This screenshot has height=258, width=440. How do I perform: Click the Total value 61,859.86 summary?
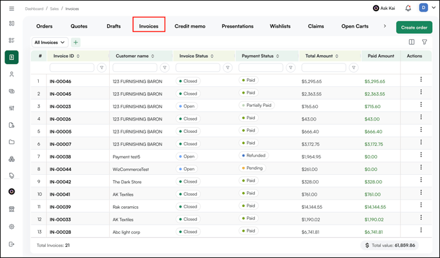(x=390, y=245)
